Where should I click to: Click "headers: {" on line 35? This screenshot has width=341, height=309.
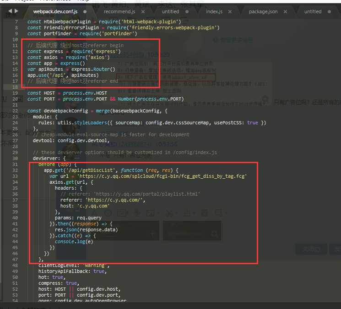[x=69, y=188]
